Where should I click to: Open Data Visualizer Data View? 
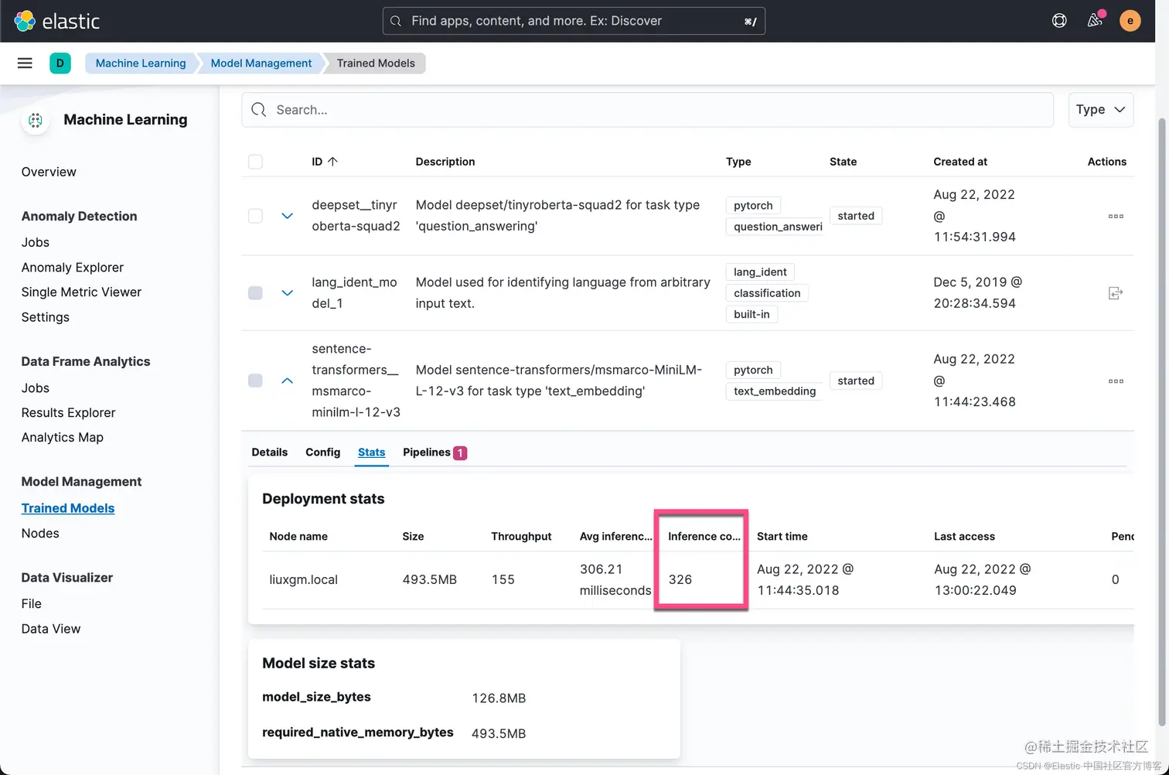51,629
